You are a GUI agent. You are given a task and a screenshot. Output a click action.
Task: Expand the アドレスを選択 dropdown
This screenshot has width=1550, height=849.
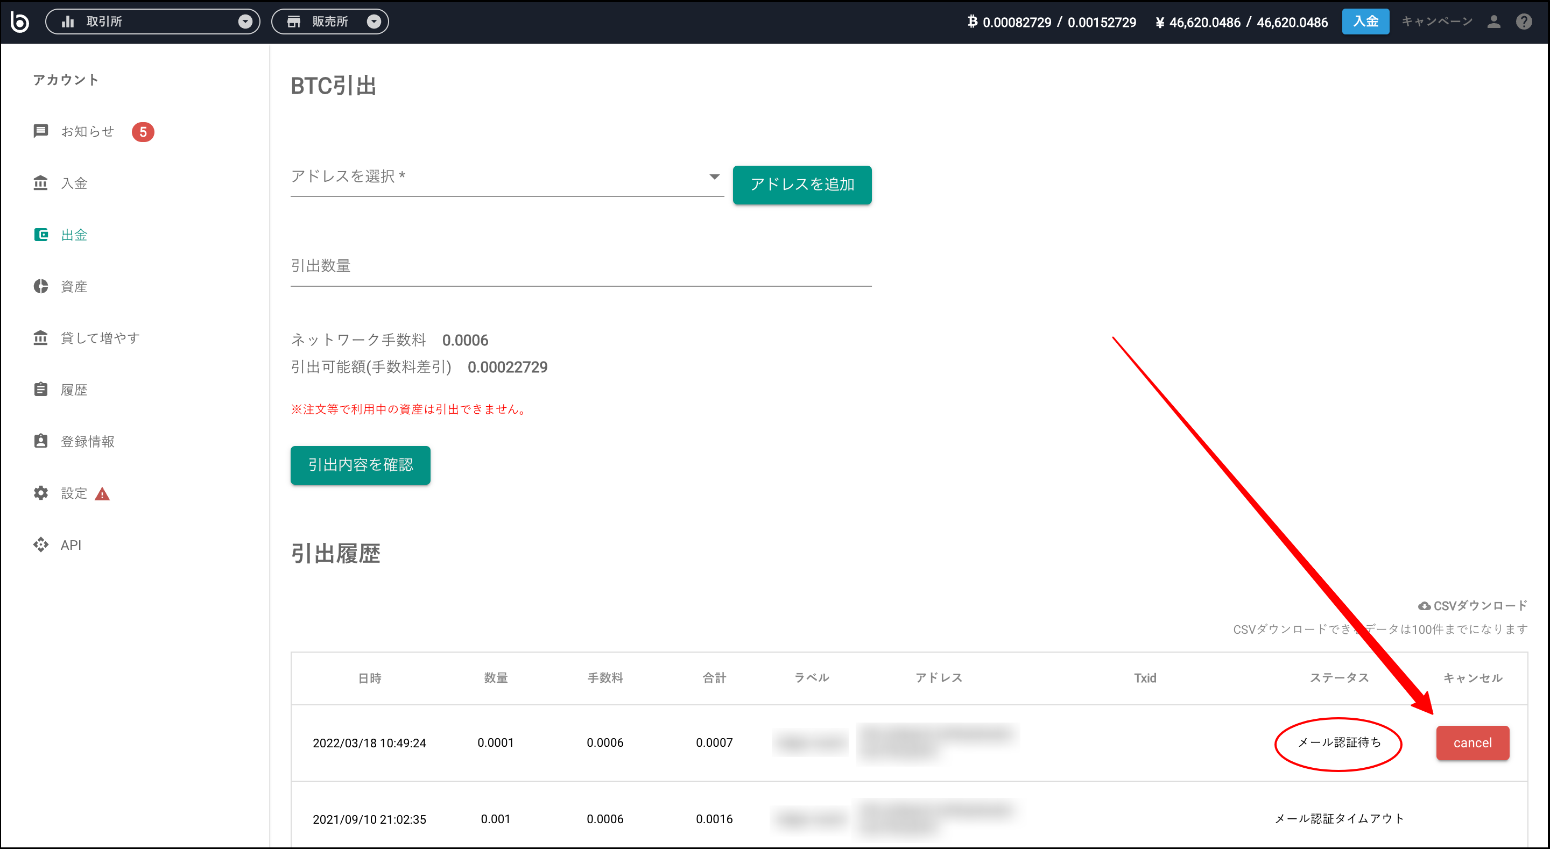click(x=714, y=176)
